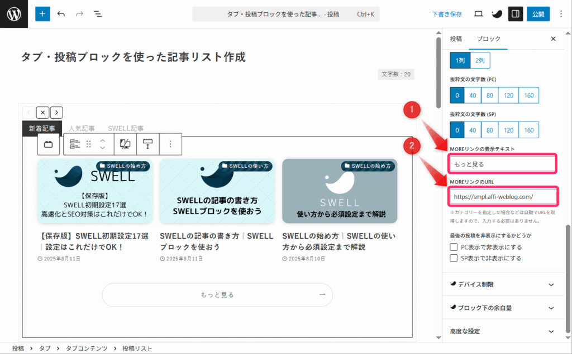Undo the last change

(x=61, y=14)
